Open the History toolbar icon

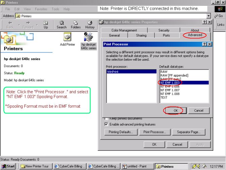tap(90, 24)
